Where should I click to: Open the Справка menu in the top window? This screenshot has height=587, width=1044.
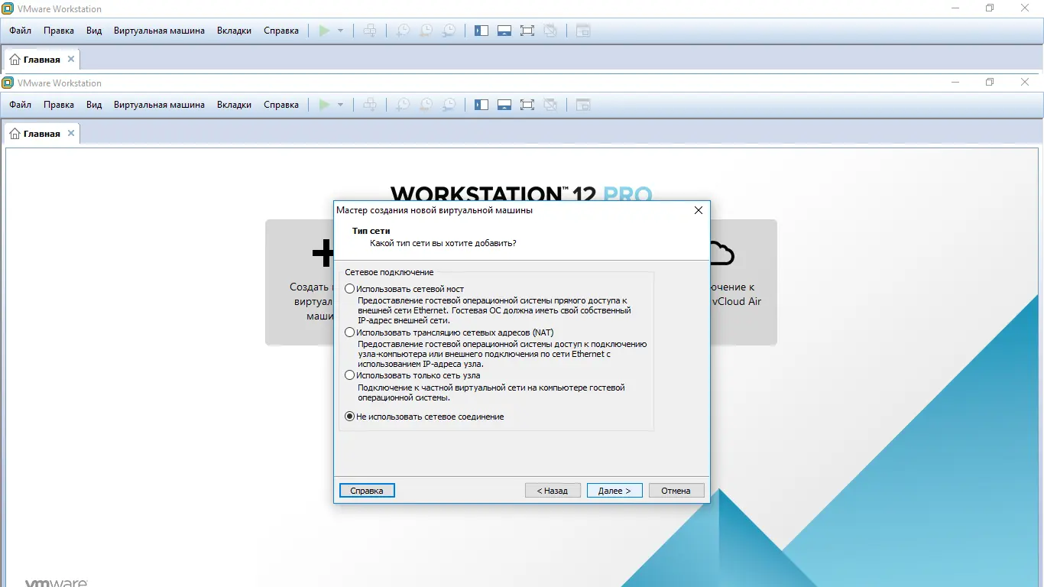tap(281, 31)
